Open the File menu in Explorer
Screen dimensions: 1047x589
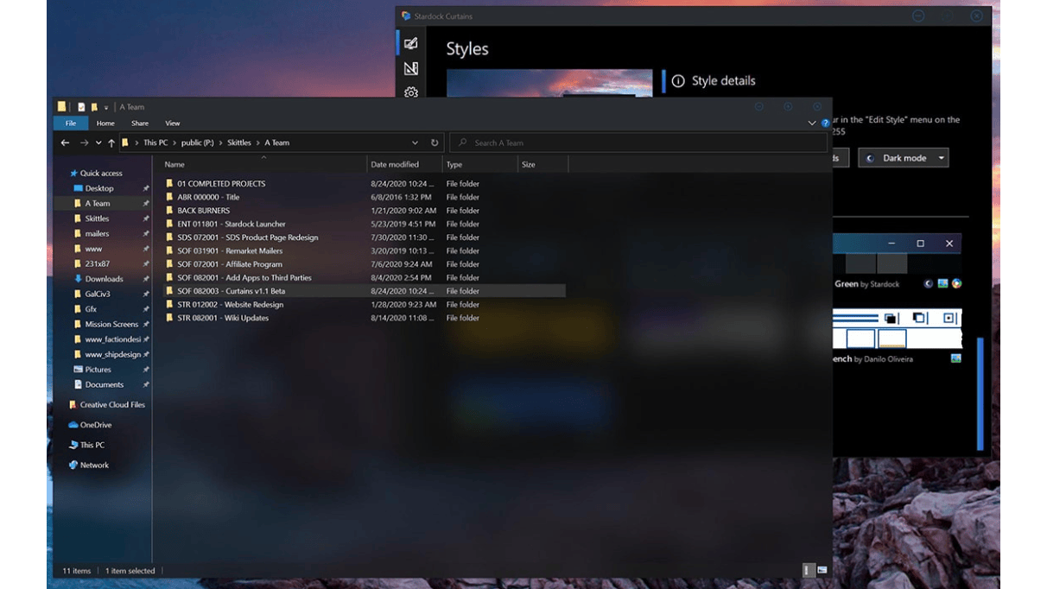pyautogui.click(x=71, y=123)
